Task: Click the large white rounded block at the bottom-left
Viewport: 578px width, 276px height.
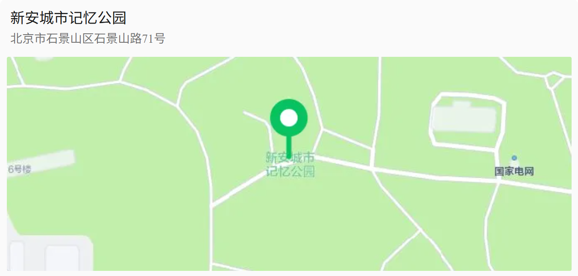Action: coord(63,258)
